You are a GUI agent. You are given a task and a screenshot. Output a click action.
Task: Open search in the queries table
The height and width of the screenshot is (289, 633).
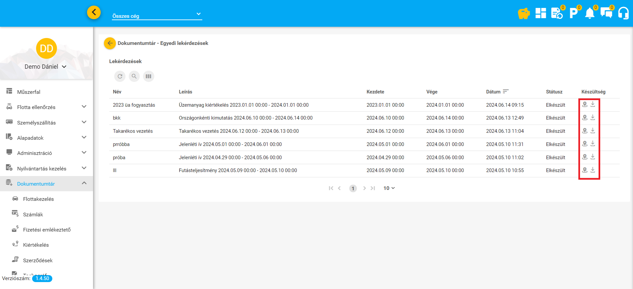[x=134, y=76]
